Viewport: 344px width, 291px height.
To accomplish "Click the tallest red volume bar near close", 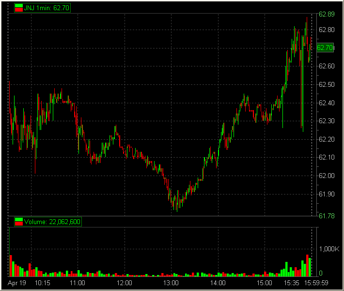I will click(307, 265).
